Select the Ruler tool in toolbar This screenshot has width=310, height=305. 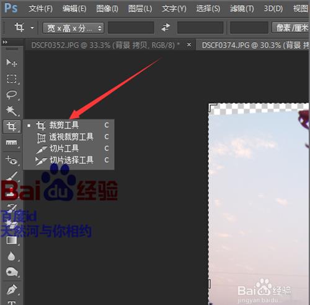pyautogui.click(x=12, y=142)
